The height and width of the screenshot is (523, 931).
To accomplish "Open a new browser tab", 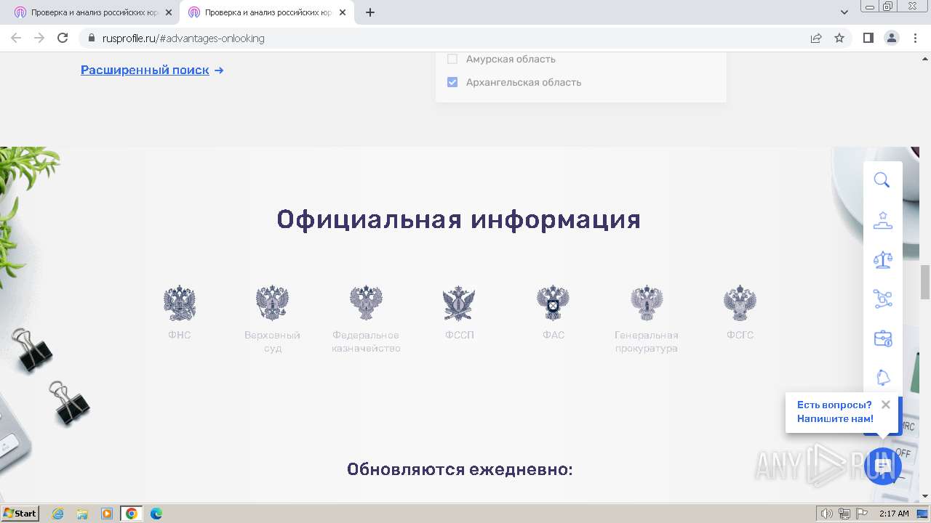I will tap(370, 12).
